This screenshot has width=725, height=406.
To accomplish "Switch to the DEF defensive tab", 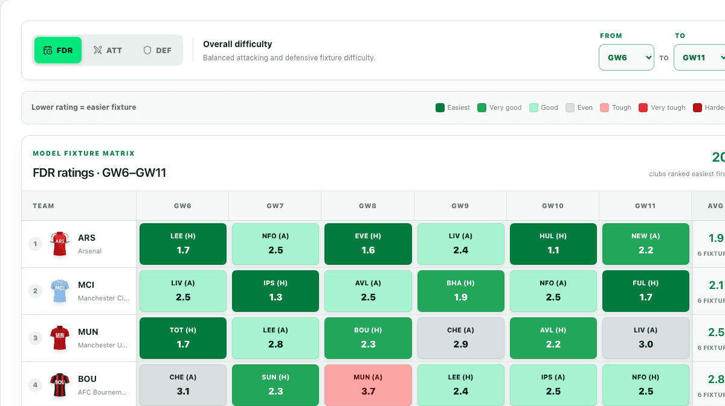I will (157, 50).
